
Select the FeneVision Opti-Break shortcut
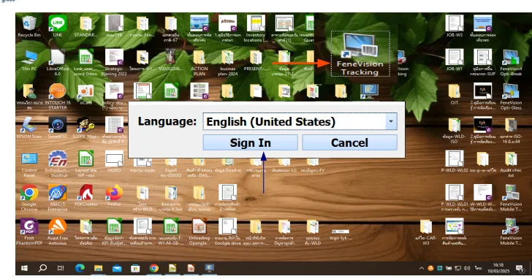tap(511, 63)
